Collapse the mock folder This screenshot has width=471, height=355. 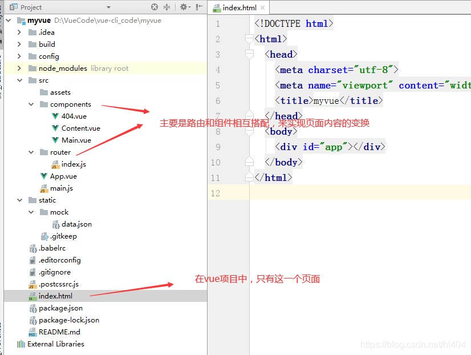pos(31,212)
